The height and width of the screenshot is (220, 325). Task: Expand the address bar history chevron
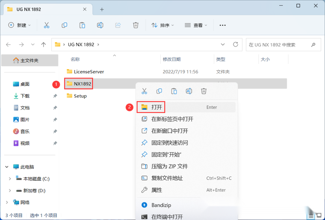[x=223, y=44]
